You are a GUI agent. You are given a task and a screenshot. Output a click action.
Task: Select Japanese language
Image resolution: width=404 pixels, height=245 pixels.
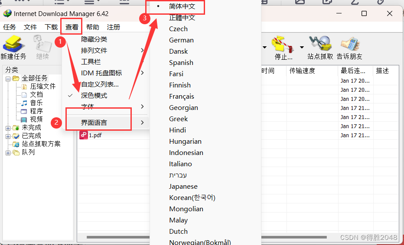pos(183,187)
